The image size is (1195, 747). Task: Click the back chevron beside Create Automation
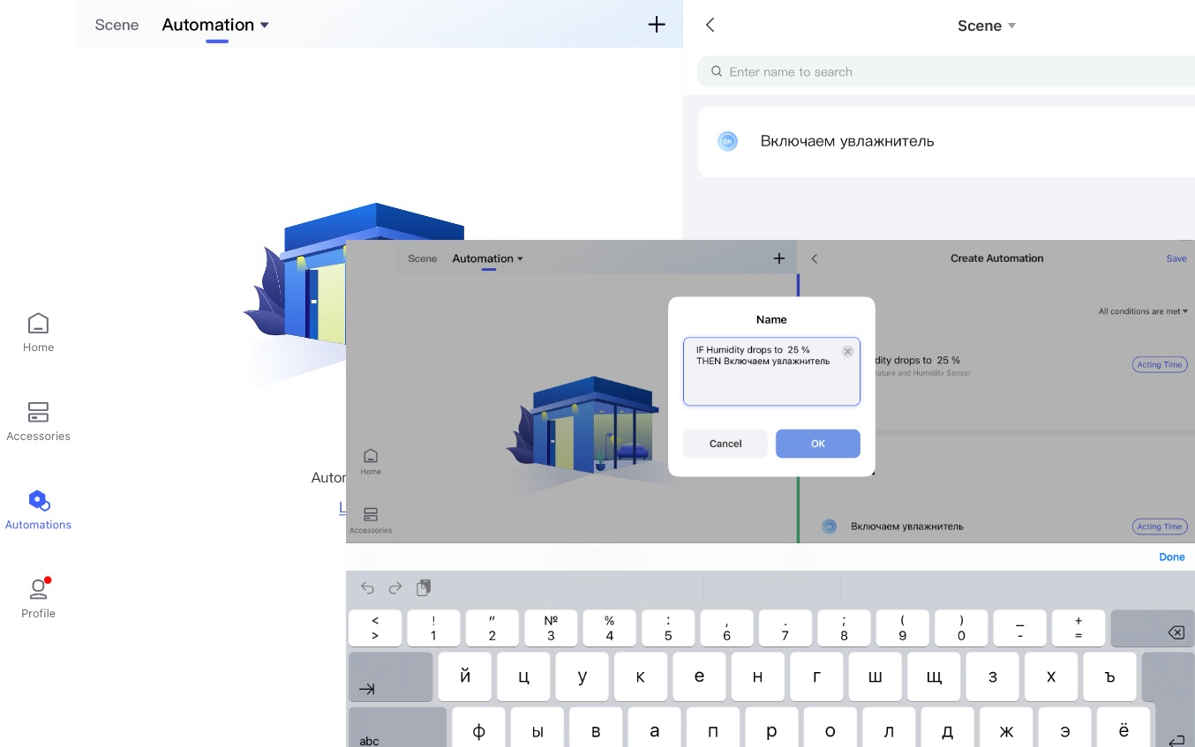[815, 258]
